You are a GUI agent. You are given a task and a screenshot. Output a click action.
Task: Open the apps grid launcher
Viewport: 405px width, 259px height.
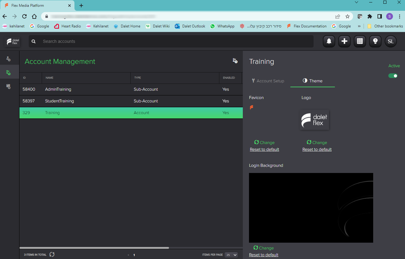click(x=360, y=41)
